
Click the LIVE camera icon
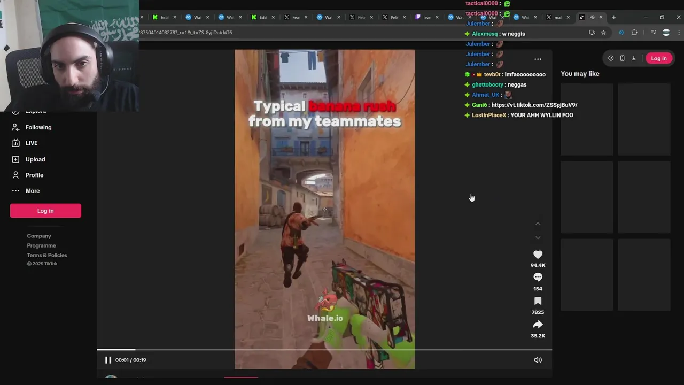[15, 143]
